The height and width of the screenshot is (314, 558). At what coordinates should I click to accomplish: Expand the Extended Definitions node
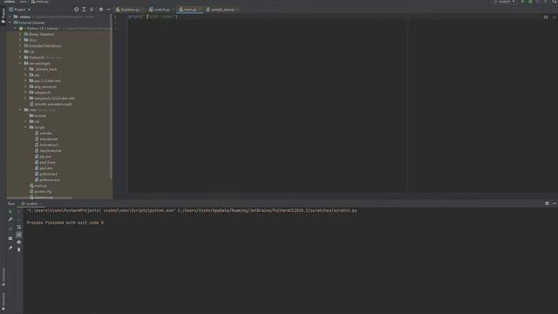pyautogui.click(x=21, y=46)
